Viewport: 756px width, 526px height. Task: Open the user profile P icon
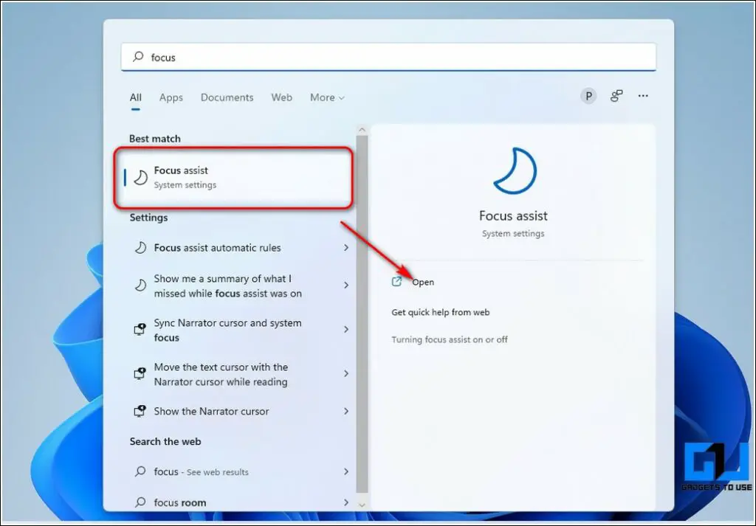588,96
